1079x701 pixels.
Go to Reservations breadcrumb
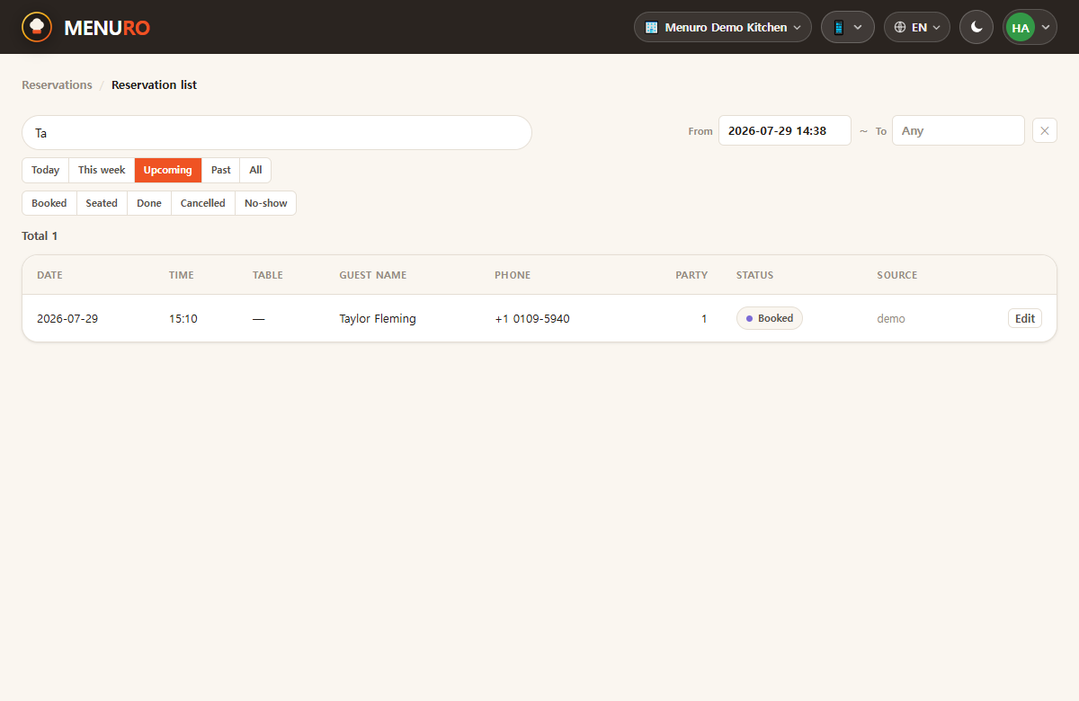coord(57,84)
